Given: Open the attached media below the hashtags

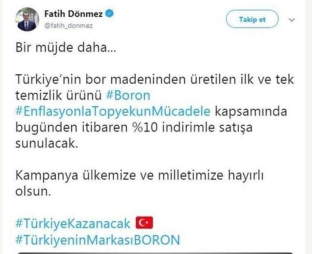Looking at the screenshot, I should coord(155,253).
